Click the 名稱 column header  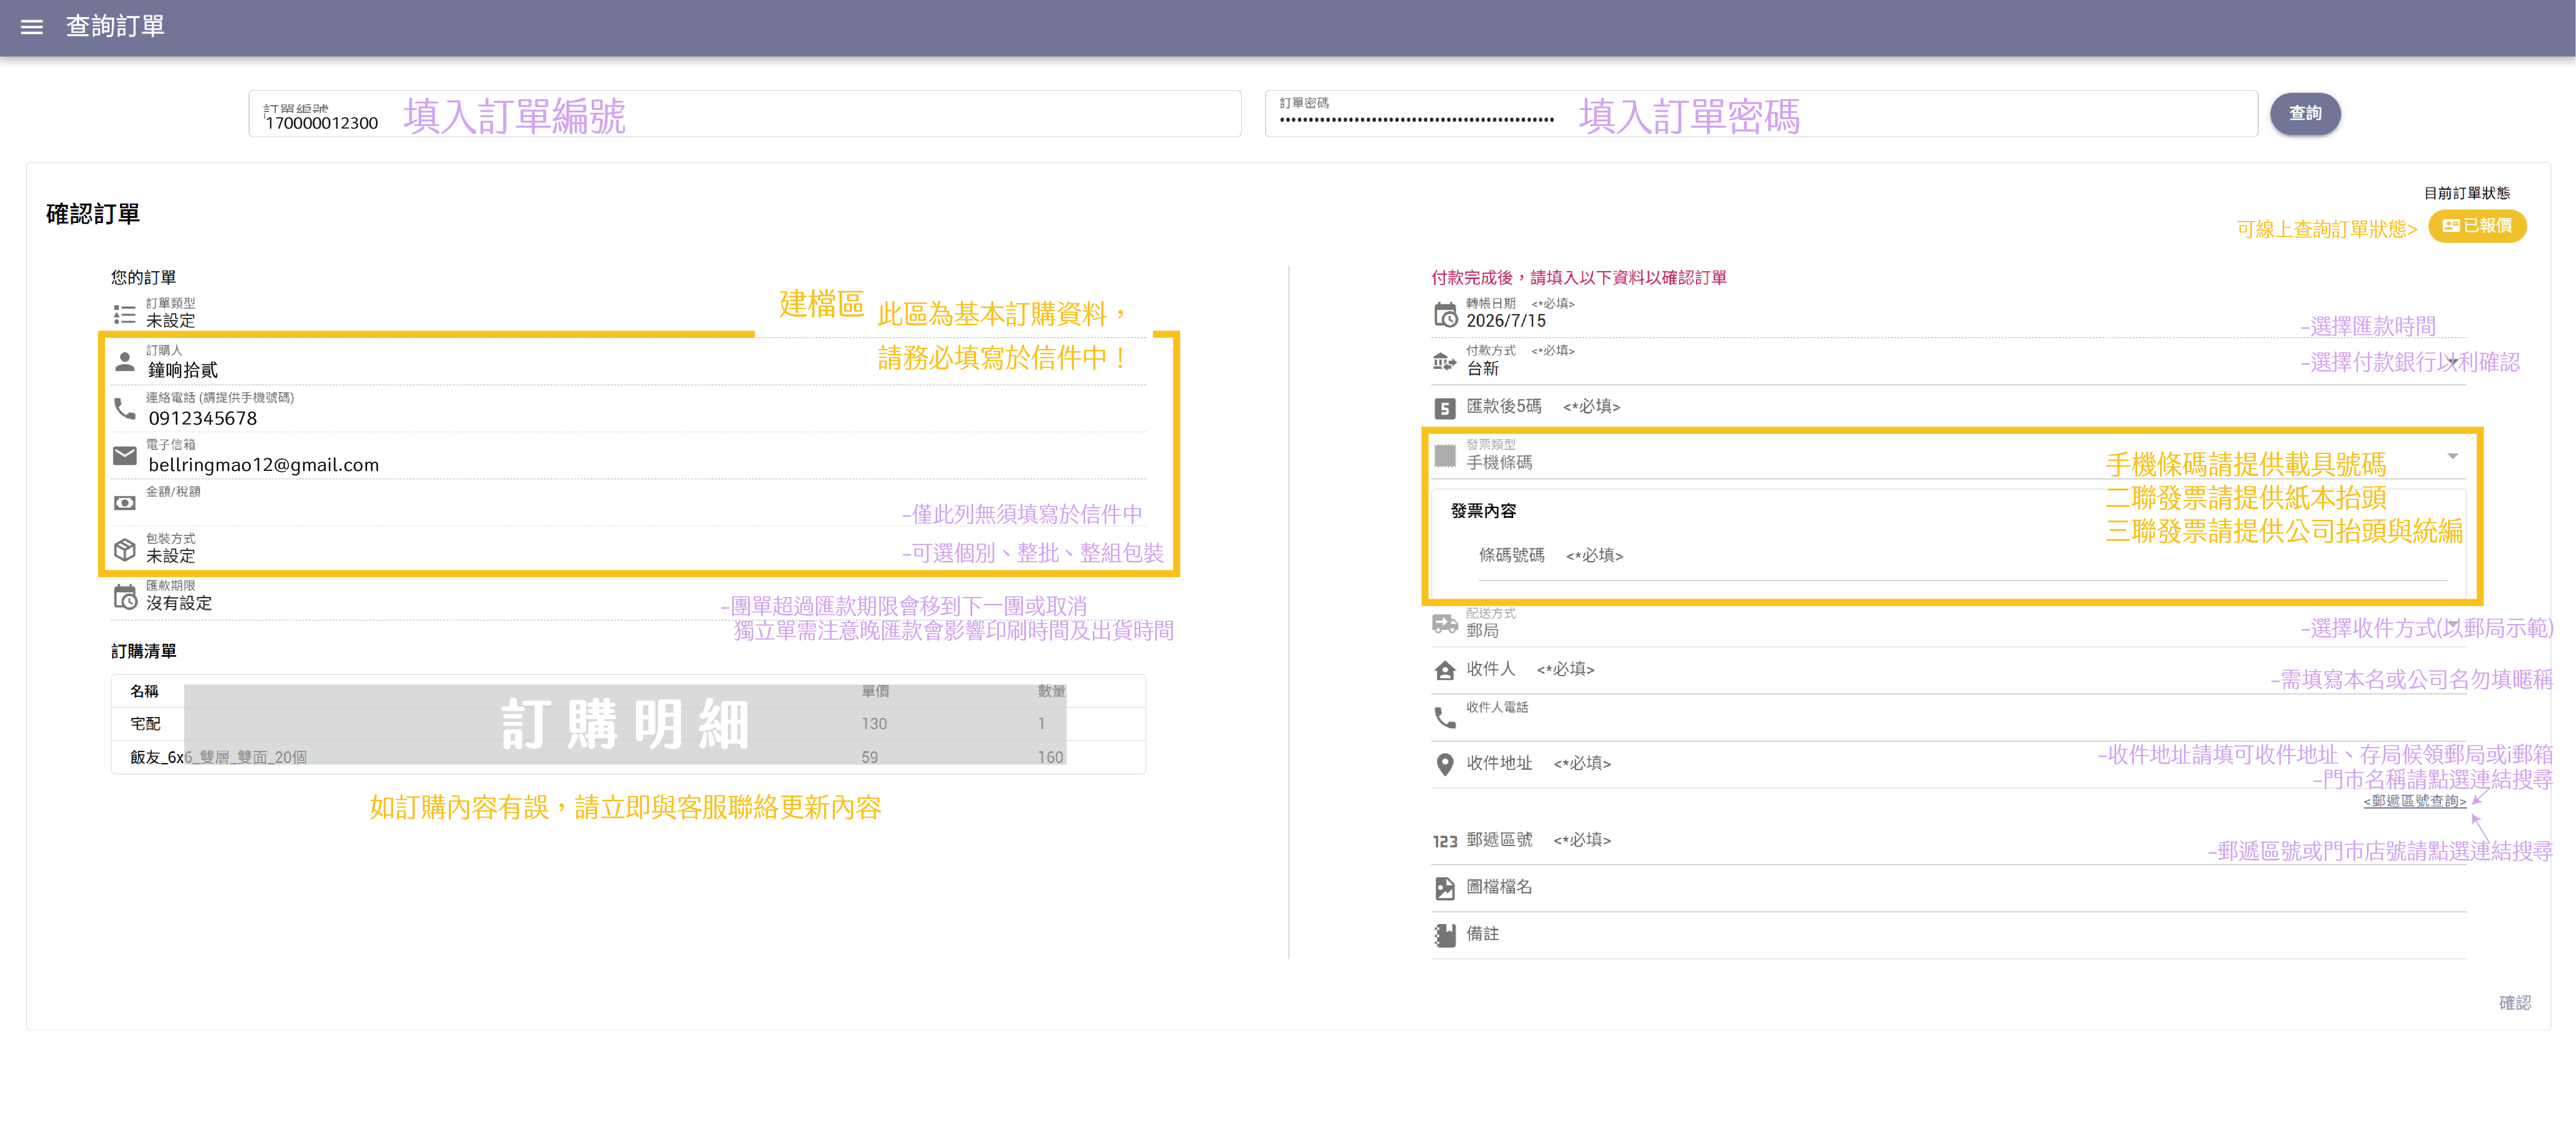[x=144, y=691]
